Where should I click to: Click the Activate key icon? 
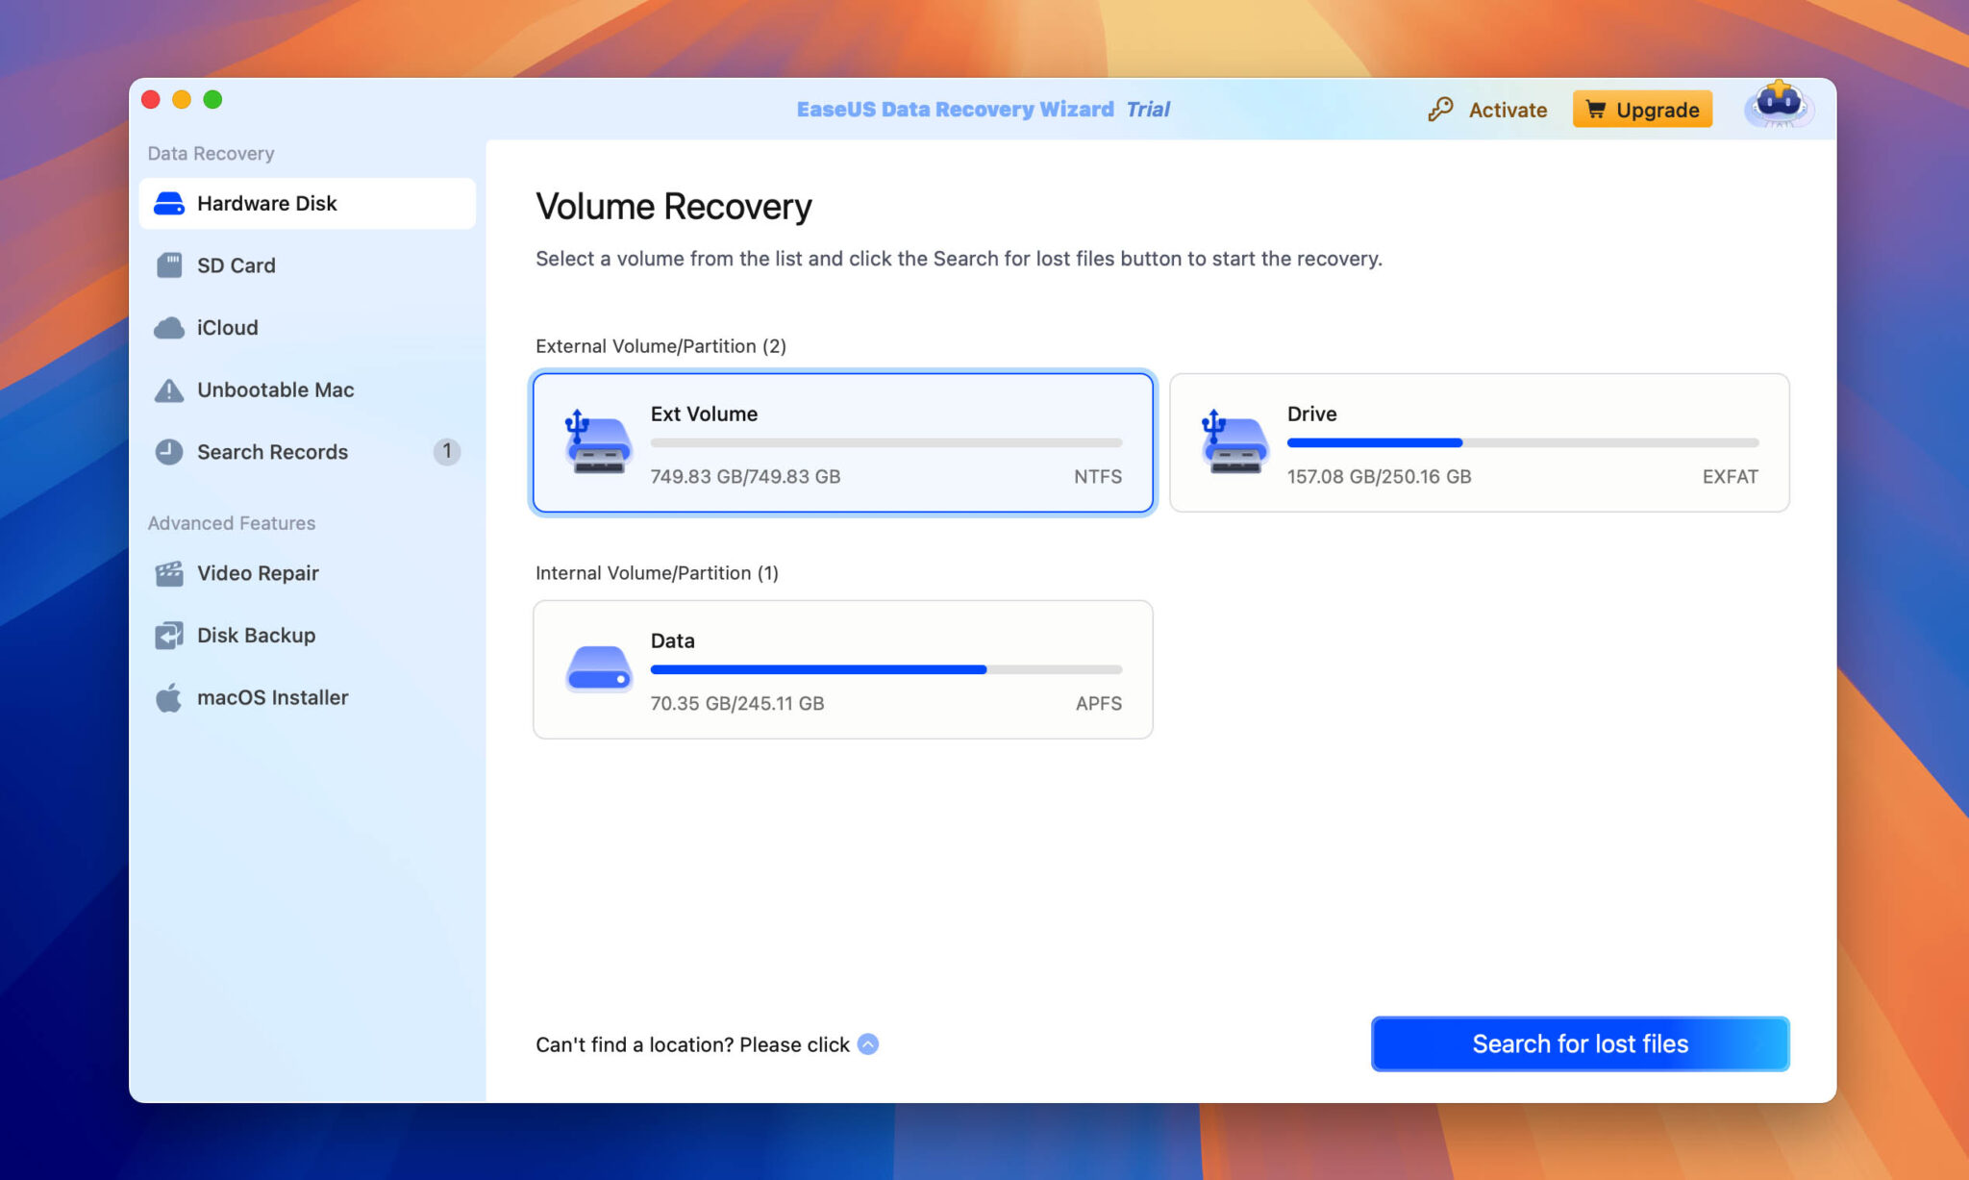1439,110
